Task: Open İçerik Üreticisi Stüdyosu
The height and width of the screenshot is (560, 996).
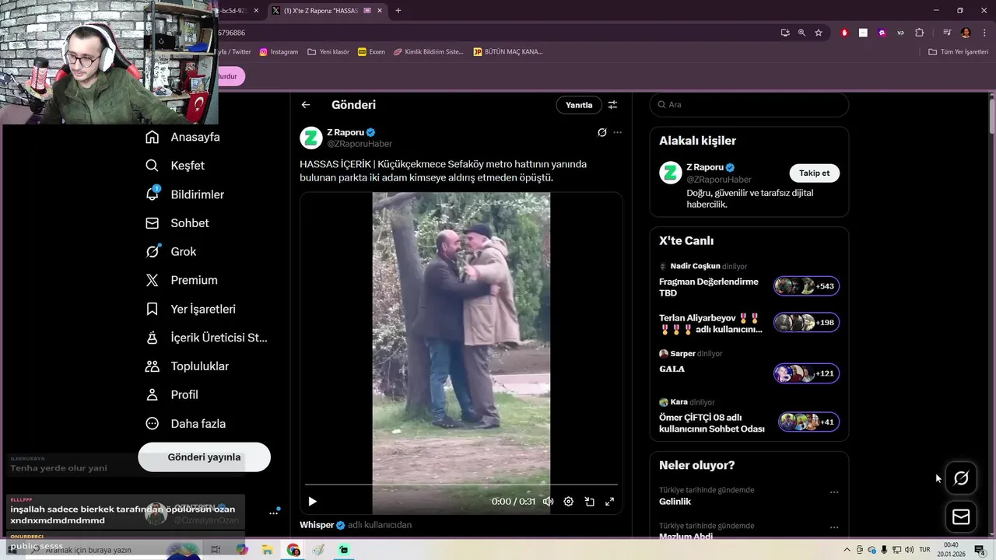Action: [x=207, y=338]
